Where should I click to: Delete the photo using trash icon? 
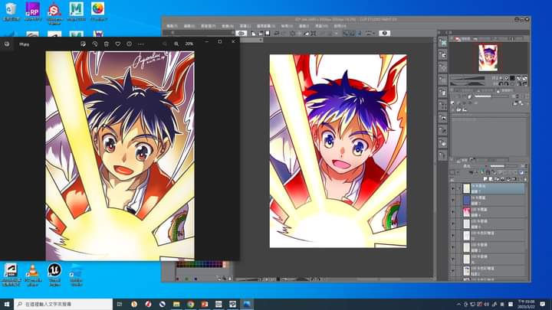(107, 44)
